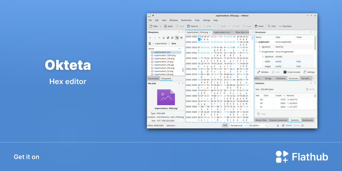Switch to the Filesystem panel tab
This screenshot has width=342, height=171.
click(166, 78)
